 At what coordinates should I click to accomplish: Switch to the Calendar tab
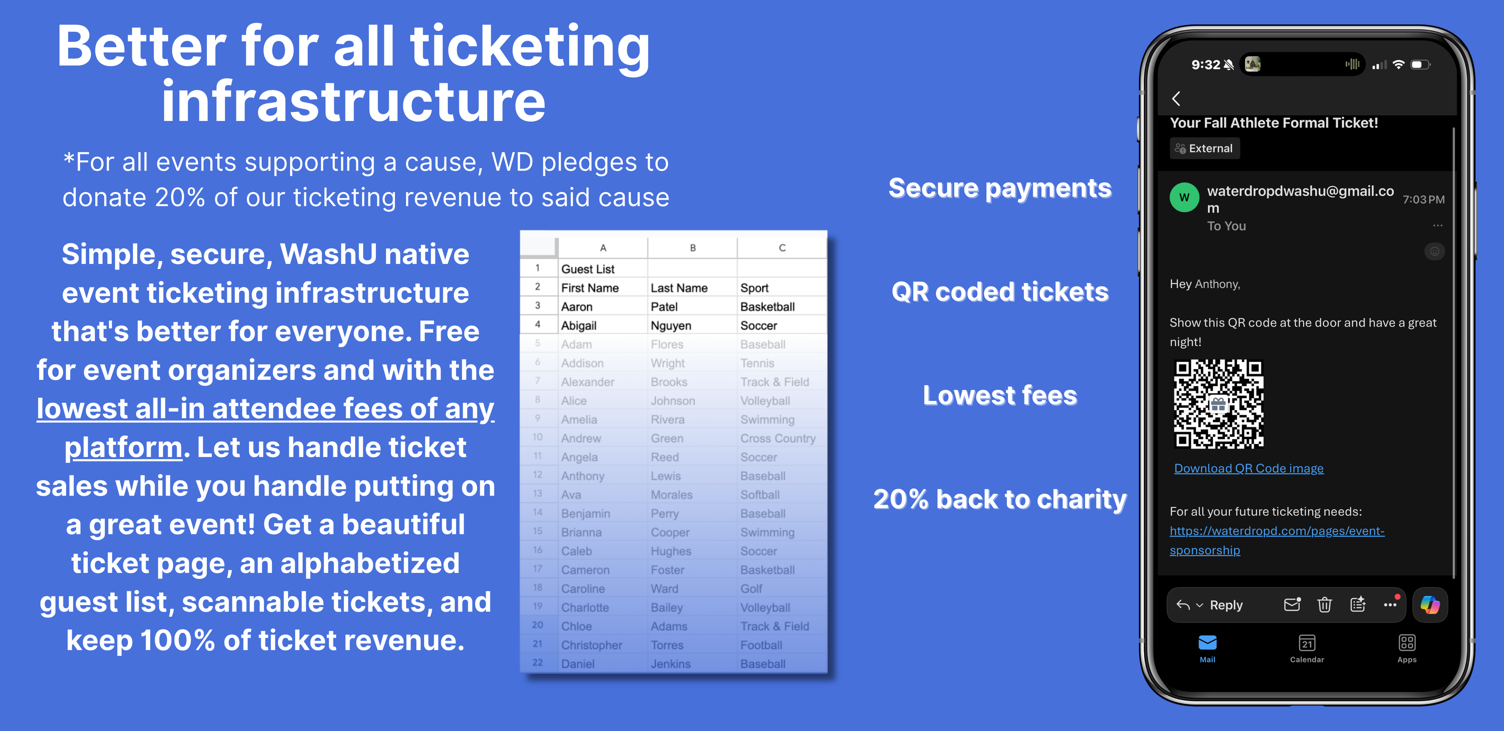(1307, 648)
